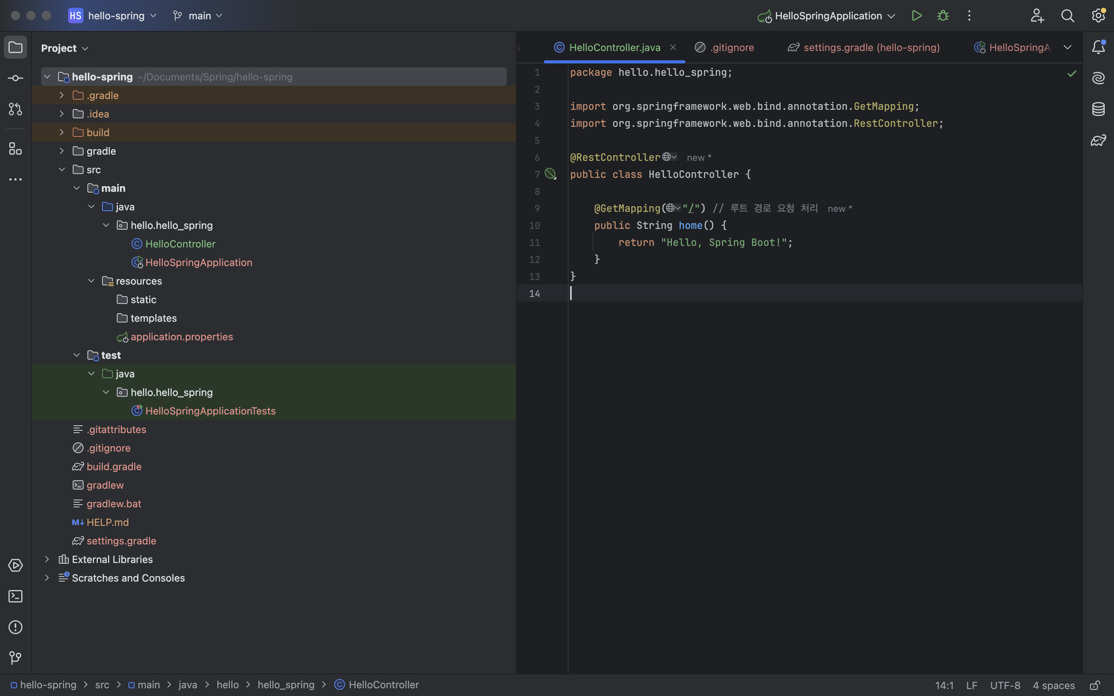Expand the gradle folder

[x=62, y=151]
